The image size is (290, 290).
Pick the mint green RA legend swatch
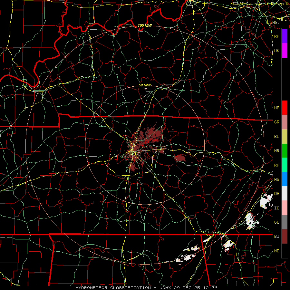tap(285, 165)
